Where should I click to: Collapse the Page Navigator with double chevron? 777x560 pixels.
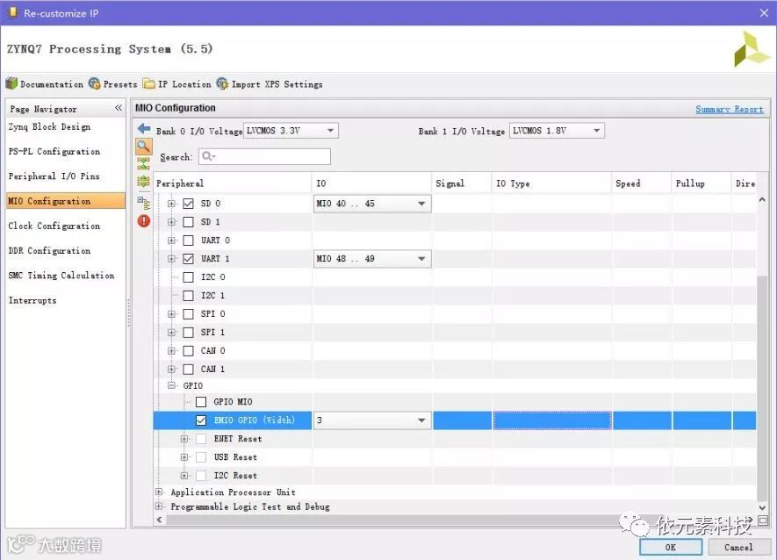(x=118, y=108)
